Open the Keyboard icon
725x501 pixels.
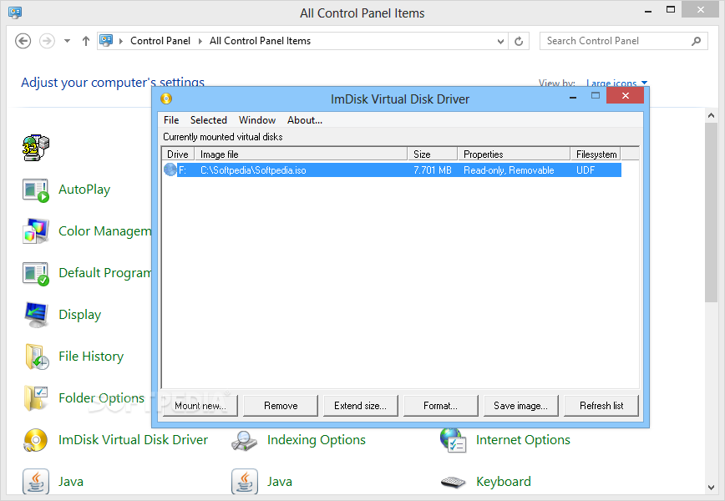pyautogui.click(x=453, y=482)
